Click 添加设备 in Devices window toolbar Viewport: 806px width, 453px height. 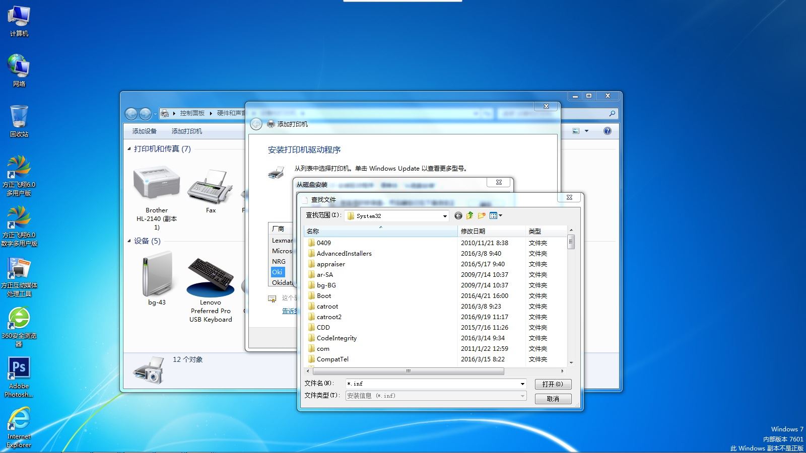point(145,131)
